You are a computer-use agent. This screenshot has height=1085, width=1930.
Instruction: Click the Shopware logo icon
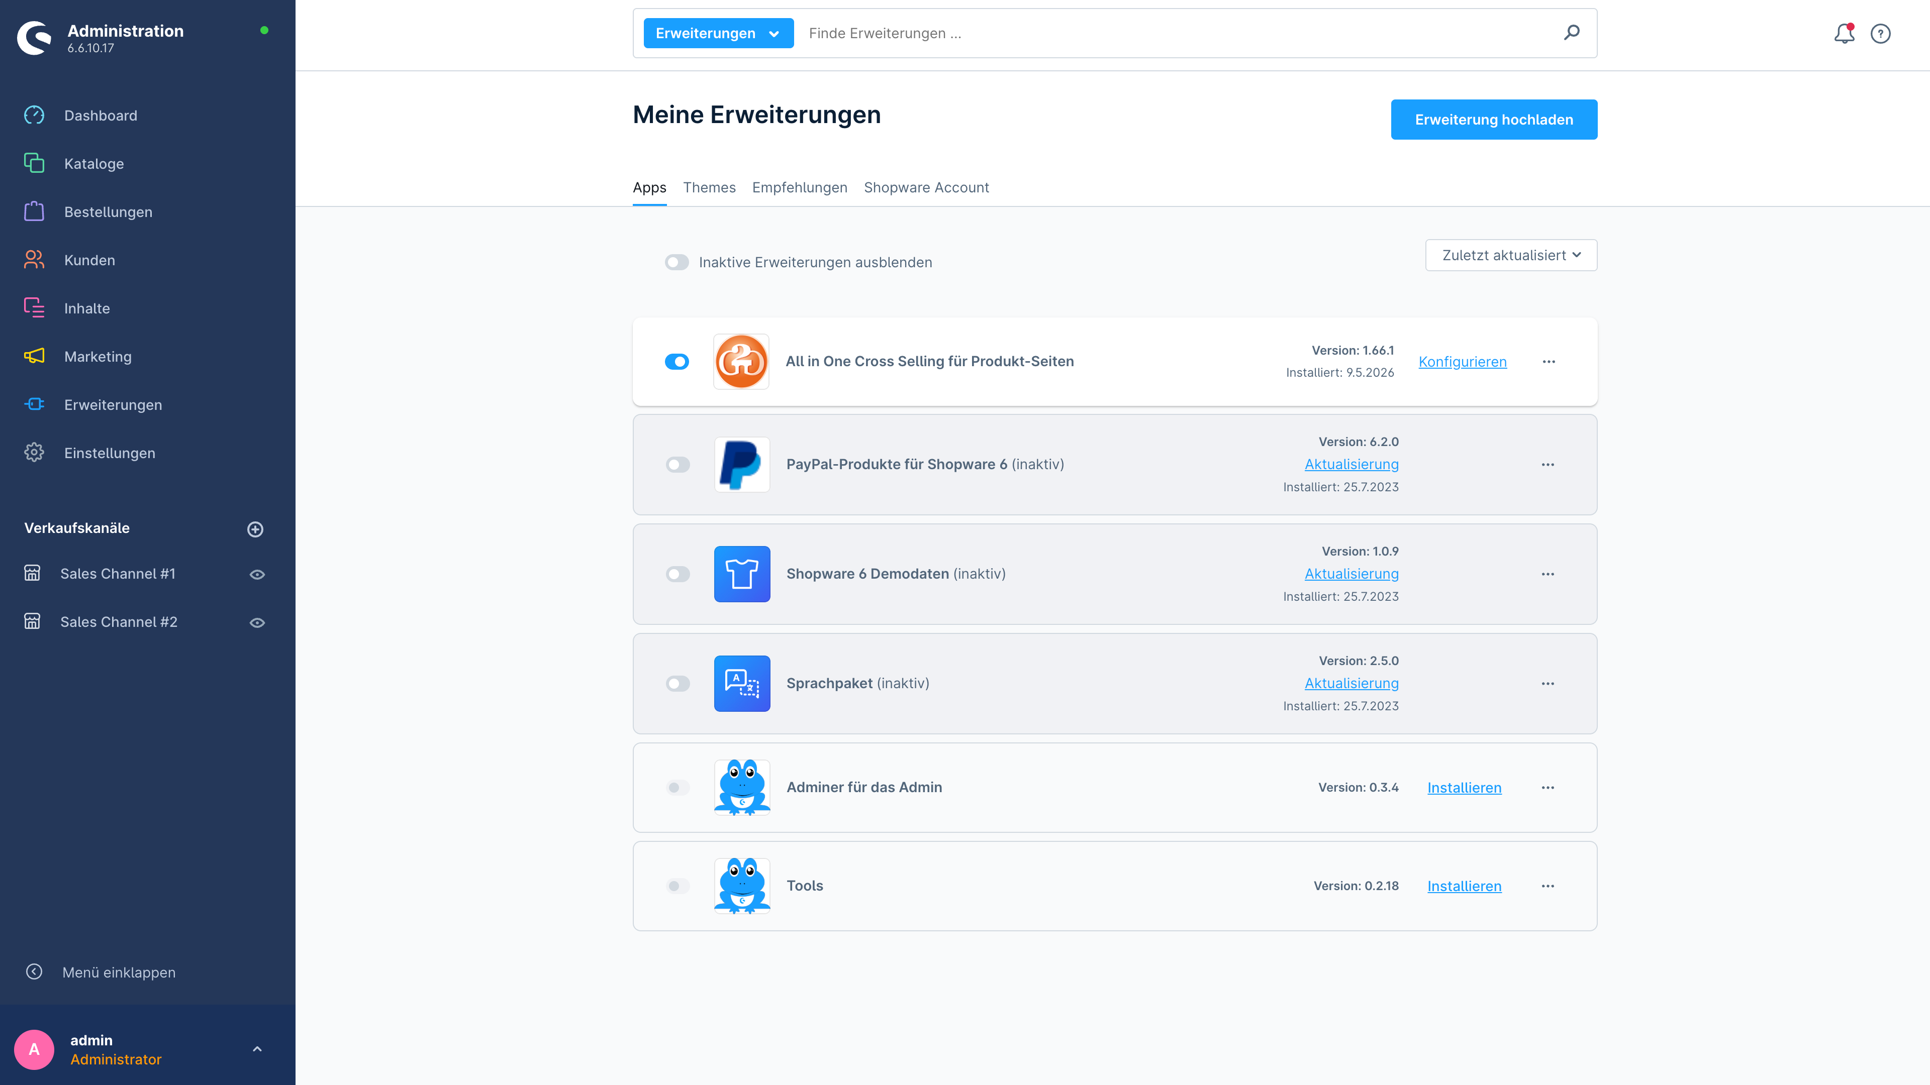35,38
